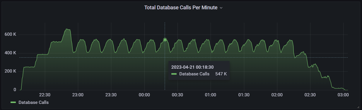Click the 200 K y-axis label

point(10,71)
